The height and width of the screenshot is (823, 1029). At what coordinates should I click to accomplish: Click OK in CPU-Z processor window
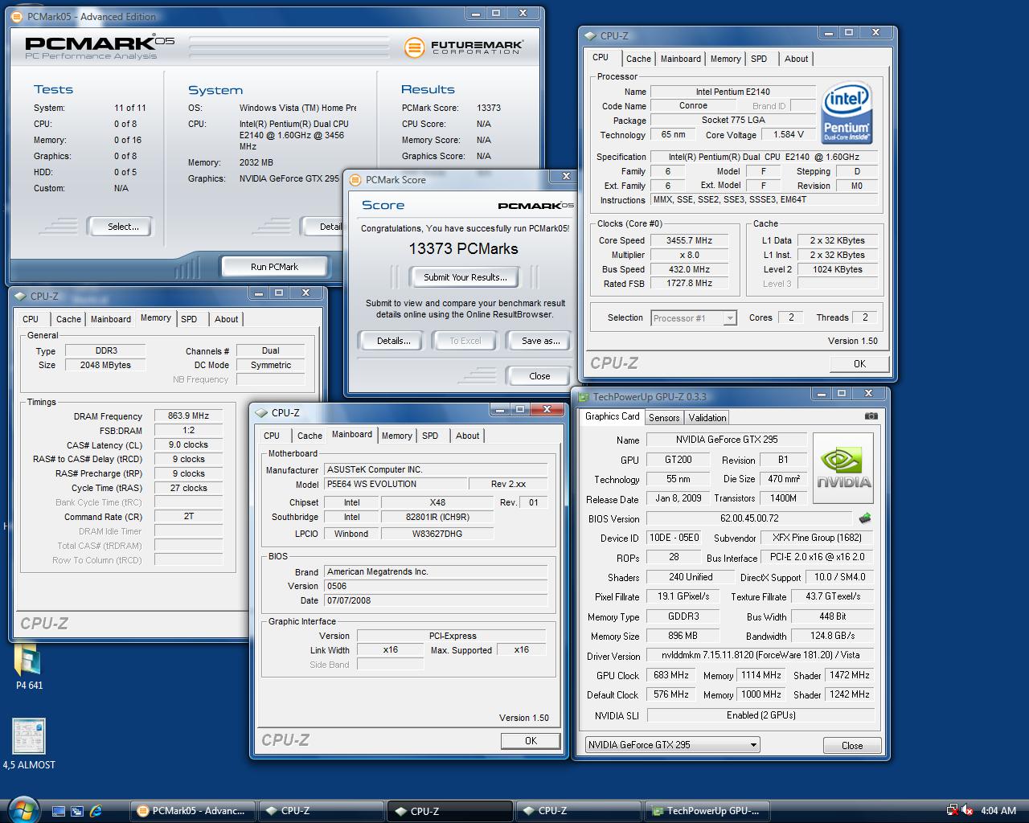pos(859,363)
